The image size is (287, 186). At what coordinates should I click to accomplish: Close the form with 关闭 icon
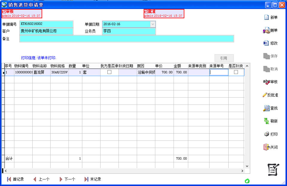266,147
